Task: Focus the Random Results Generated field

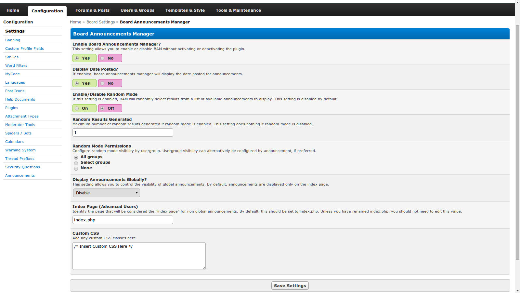Action: tap(123, 133)
